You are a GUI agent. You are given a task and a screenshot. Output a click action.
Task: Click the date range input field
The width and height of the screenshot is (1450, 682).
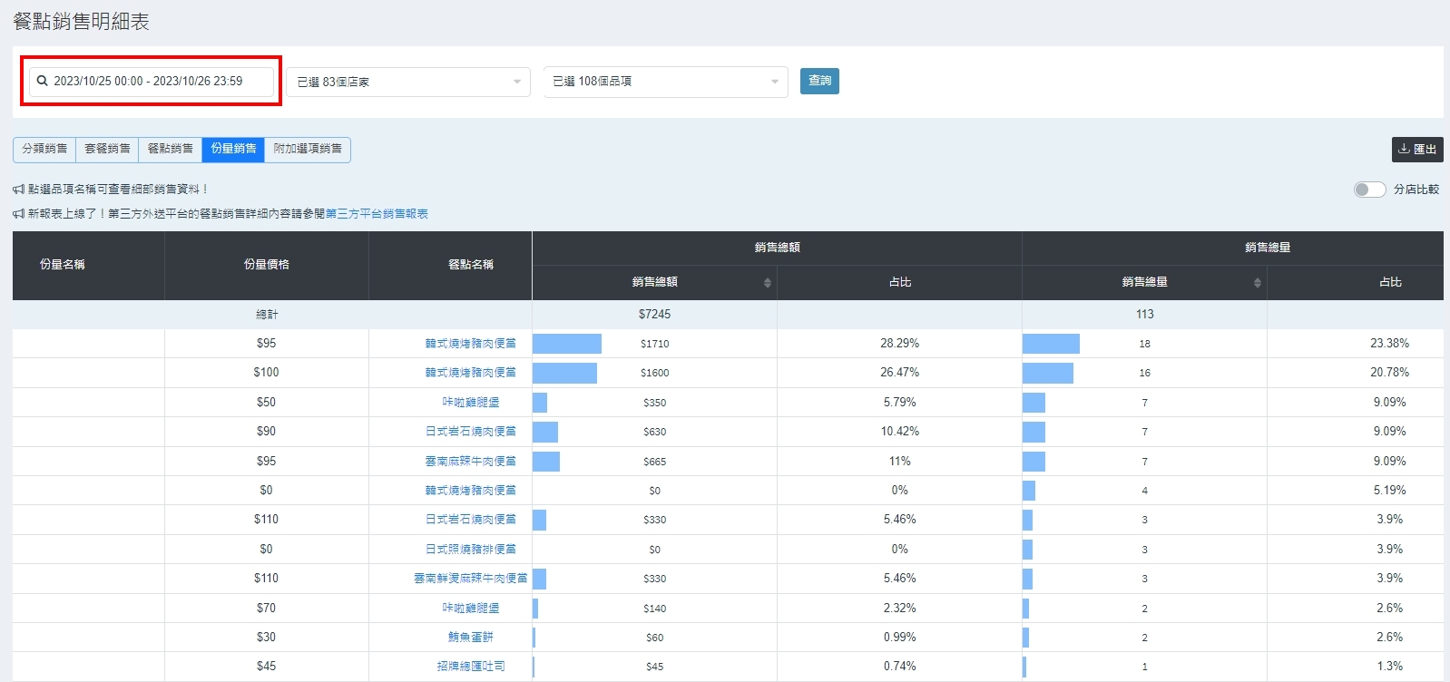pyautogui.click(x=159, y=81)
